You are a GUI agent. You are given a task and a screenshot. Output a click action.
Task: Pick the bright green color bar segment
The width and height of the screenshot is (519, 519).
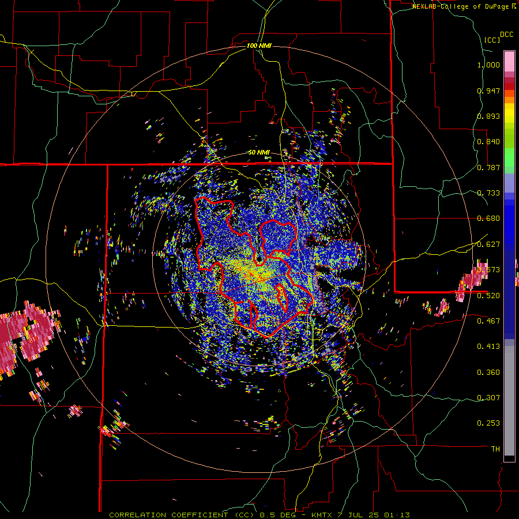click(509, 157)
